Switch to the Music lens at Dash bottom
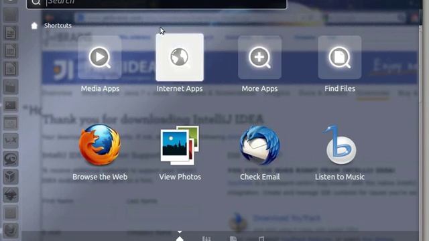 [261, 238]
